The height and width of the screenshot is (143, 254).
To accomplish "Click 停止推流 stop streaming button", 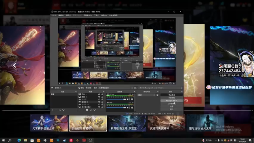I will tap(171, 95).
